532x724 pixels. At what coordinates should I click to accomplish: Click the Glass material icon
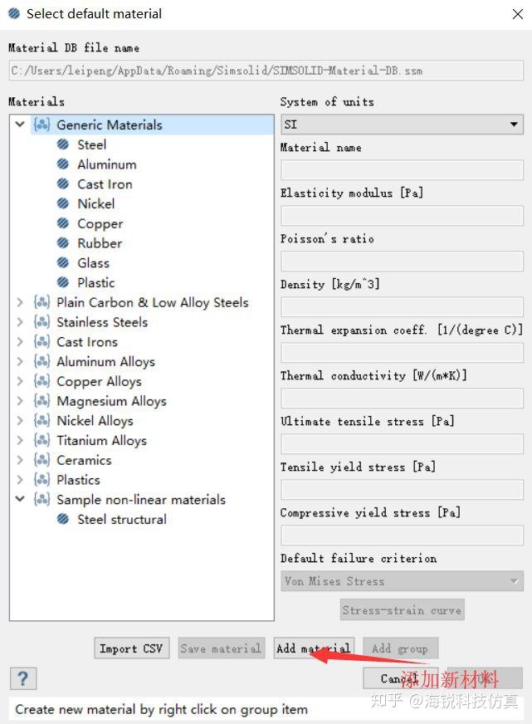point(63,263)
